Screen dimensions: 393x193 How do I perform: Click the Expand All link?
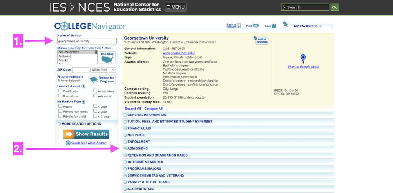tap(133, 109)
